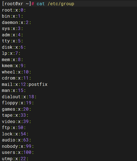Click the number 100 on users line

click(27, 152)
